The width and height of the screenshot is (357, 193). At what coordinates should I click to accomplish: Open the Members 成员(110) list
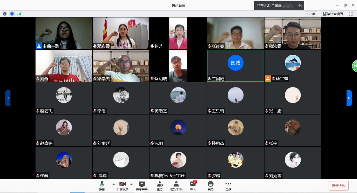(x=176, y=186)
